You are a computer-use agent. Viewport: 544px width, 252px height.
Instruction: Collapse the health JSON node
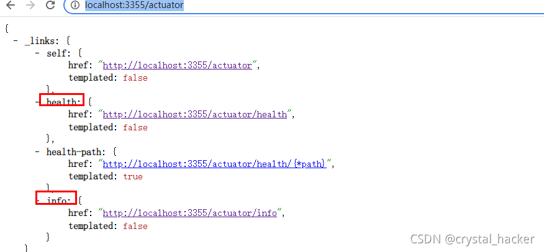[37, 102]
